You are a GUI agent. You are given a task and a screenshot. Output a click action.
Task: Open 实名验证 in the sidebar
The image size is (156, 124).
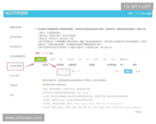[14, 85]
